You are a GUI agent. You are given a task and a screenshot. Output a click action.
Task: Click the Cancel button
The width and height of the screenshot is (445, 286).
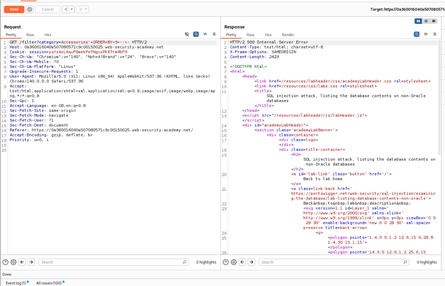pyautogui.click(x=48, y=9)
